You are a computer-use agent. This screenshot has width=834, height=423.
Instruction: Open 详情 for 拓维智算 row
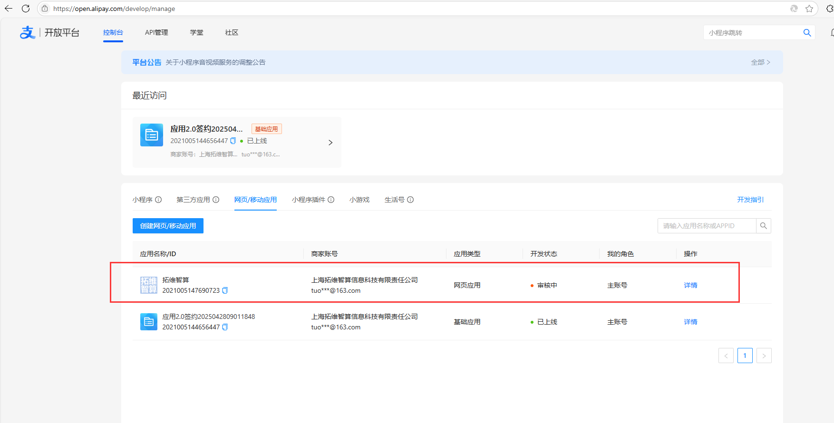click(690, 285)
